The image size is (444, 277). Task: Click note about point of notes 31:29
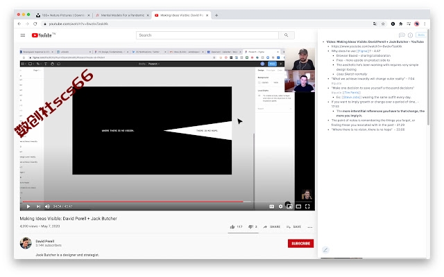(x=373, y=123)
